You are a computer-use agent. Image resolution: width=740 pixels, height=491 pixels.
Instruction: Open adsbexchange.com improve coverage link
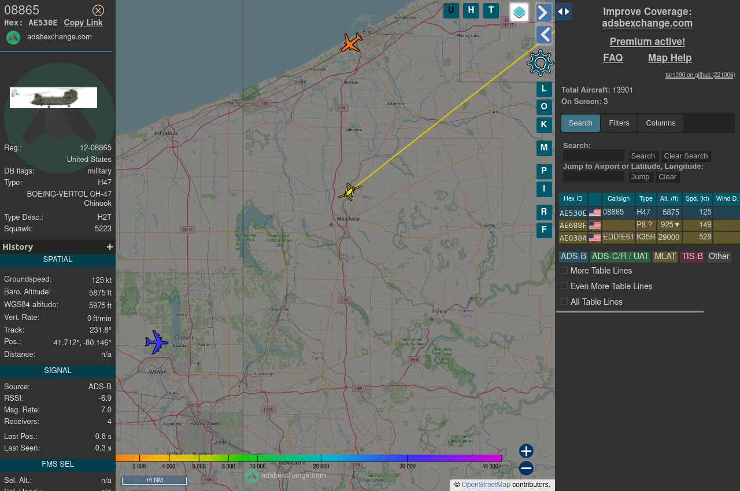click(647, 23)
